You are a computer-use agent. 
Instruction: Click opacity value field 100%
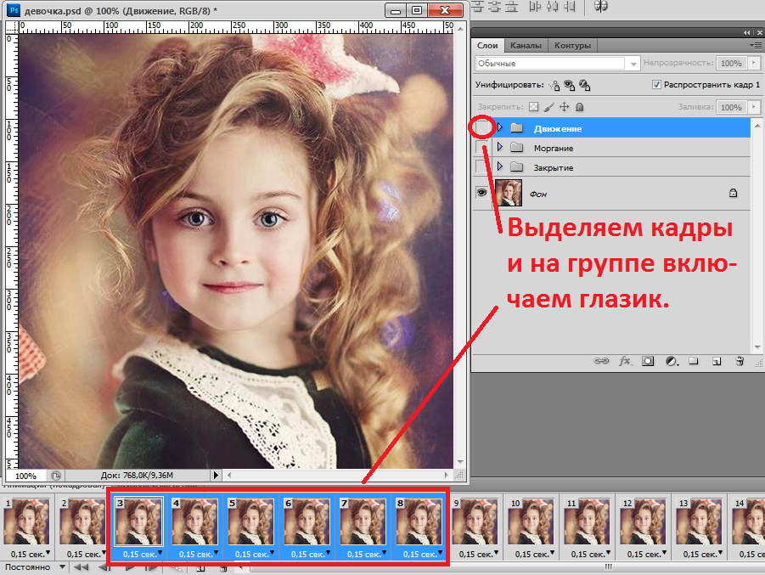(731, 63)
